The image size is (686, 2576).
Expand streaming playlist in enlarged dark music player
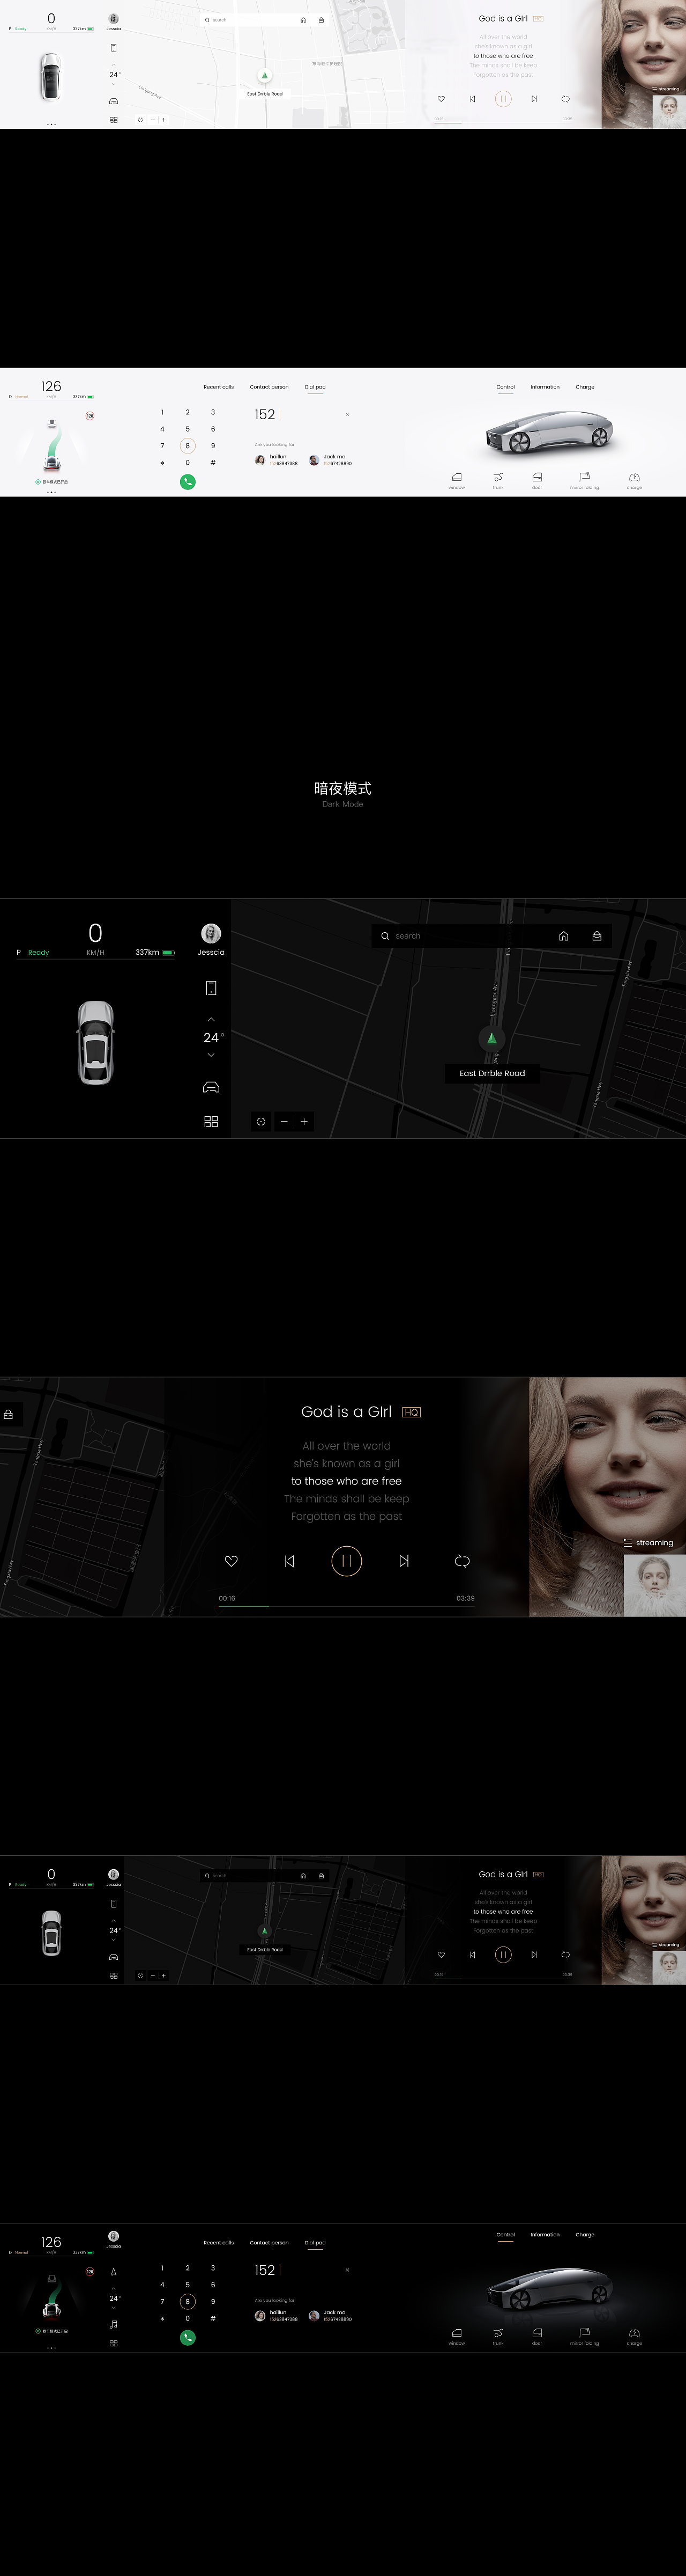click(648, 1543)
